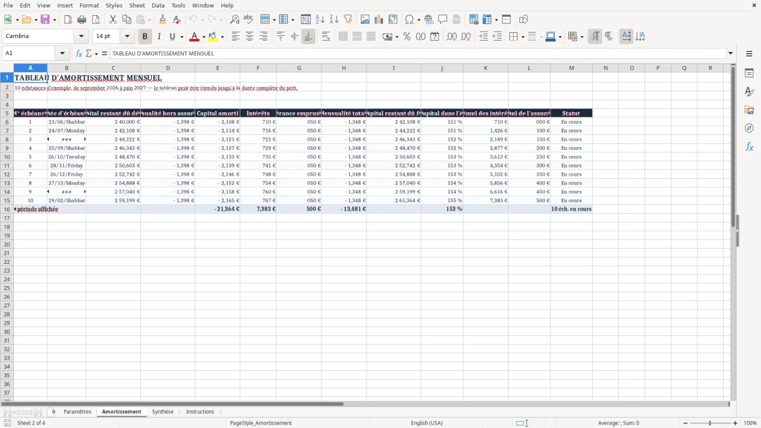Insert a comment with the bubble icon
Viewport: 761px width, 428px height.
click(443, 20)
